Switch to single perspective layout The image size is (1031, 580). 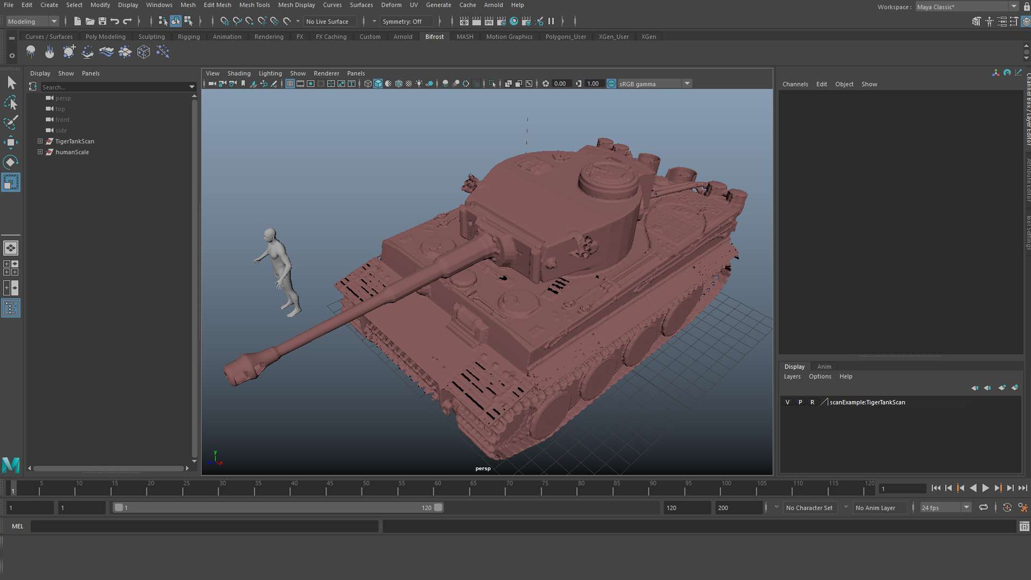[x=11, y=248]
